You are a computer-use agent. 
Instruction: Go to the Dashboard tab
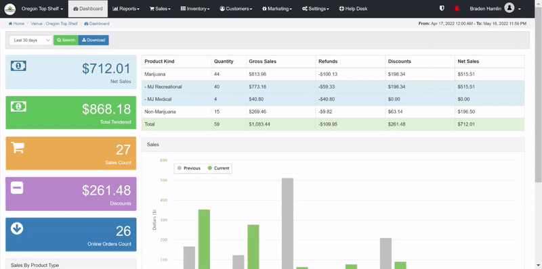point(88,9)
